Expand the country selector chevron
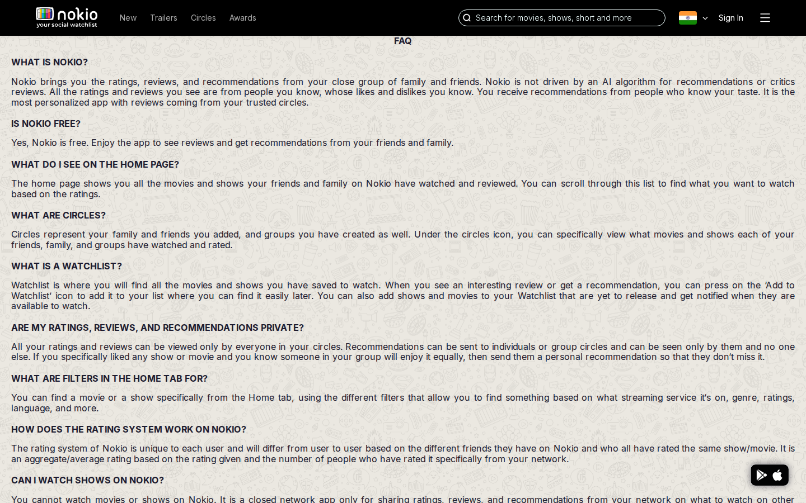 pyautogui.click(x=705, y=18)
